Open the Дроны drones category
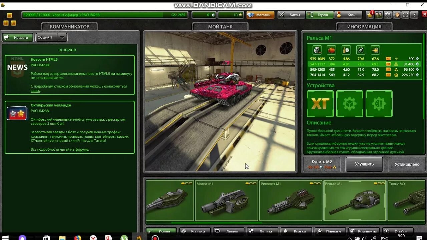 (x=229, y=231)
